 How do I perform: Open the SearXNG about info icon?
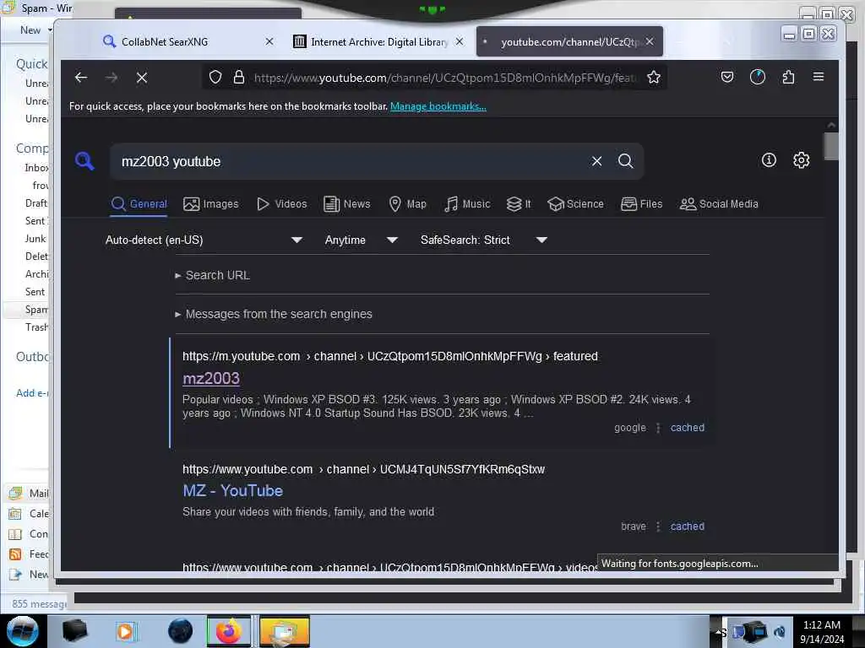pos(769,159)
